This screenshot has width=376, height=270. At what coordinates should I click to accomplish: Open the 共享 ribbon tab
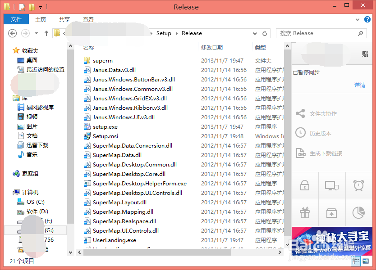(x=64, y=20)
